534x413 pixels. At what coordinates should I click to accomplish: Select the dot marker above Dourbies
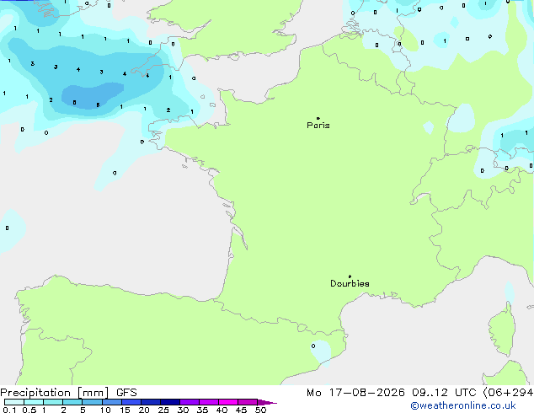[x=350, y=276]
